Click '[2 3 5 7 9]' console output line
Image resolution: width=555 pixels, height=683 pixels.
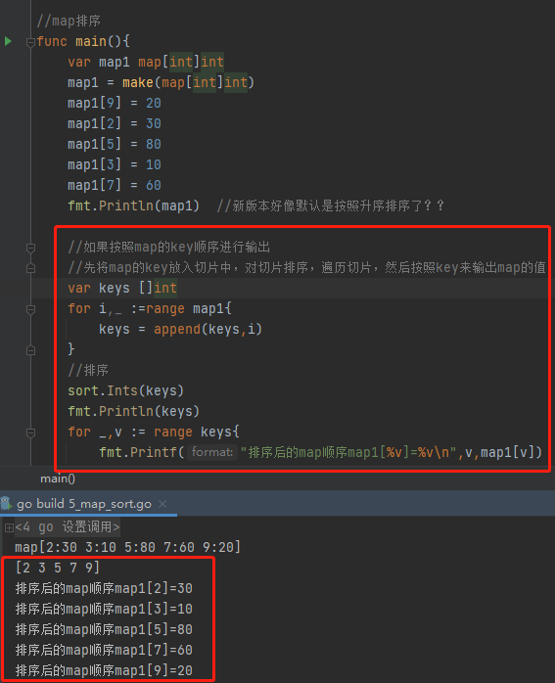(58, 568)
